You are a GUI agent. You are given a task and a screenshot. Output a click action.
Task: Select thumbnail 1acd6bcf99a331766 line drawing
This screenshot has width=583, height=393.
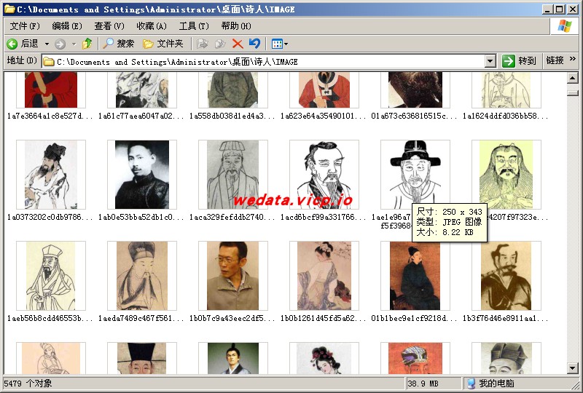coord(324,175)
